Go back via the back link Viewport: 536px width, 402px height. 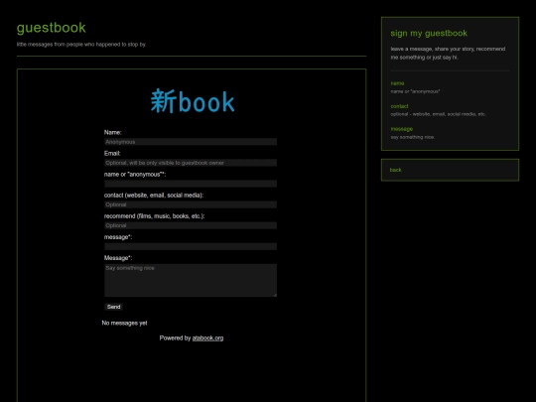395,170
